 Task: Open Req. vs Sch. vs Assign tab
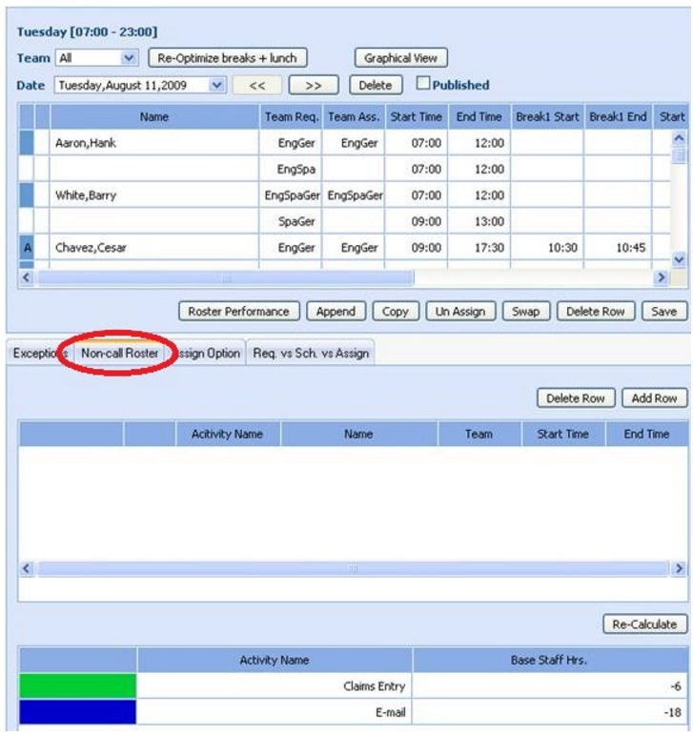click(x=310, y=353)
